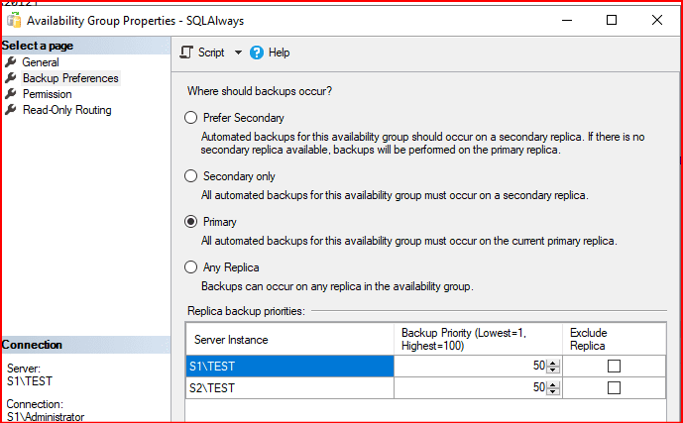Screen dimensions: 683x423
Task: Click the wrench icon beside Backup Preferences
Action: (11, 78)
